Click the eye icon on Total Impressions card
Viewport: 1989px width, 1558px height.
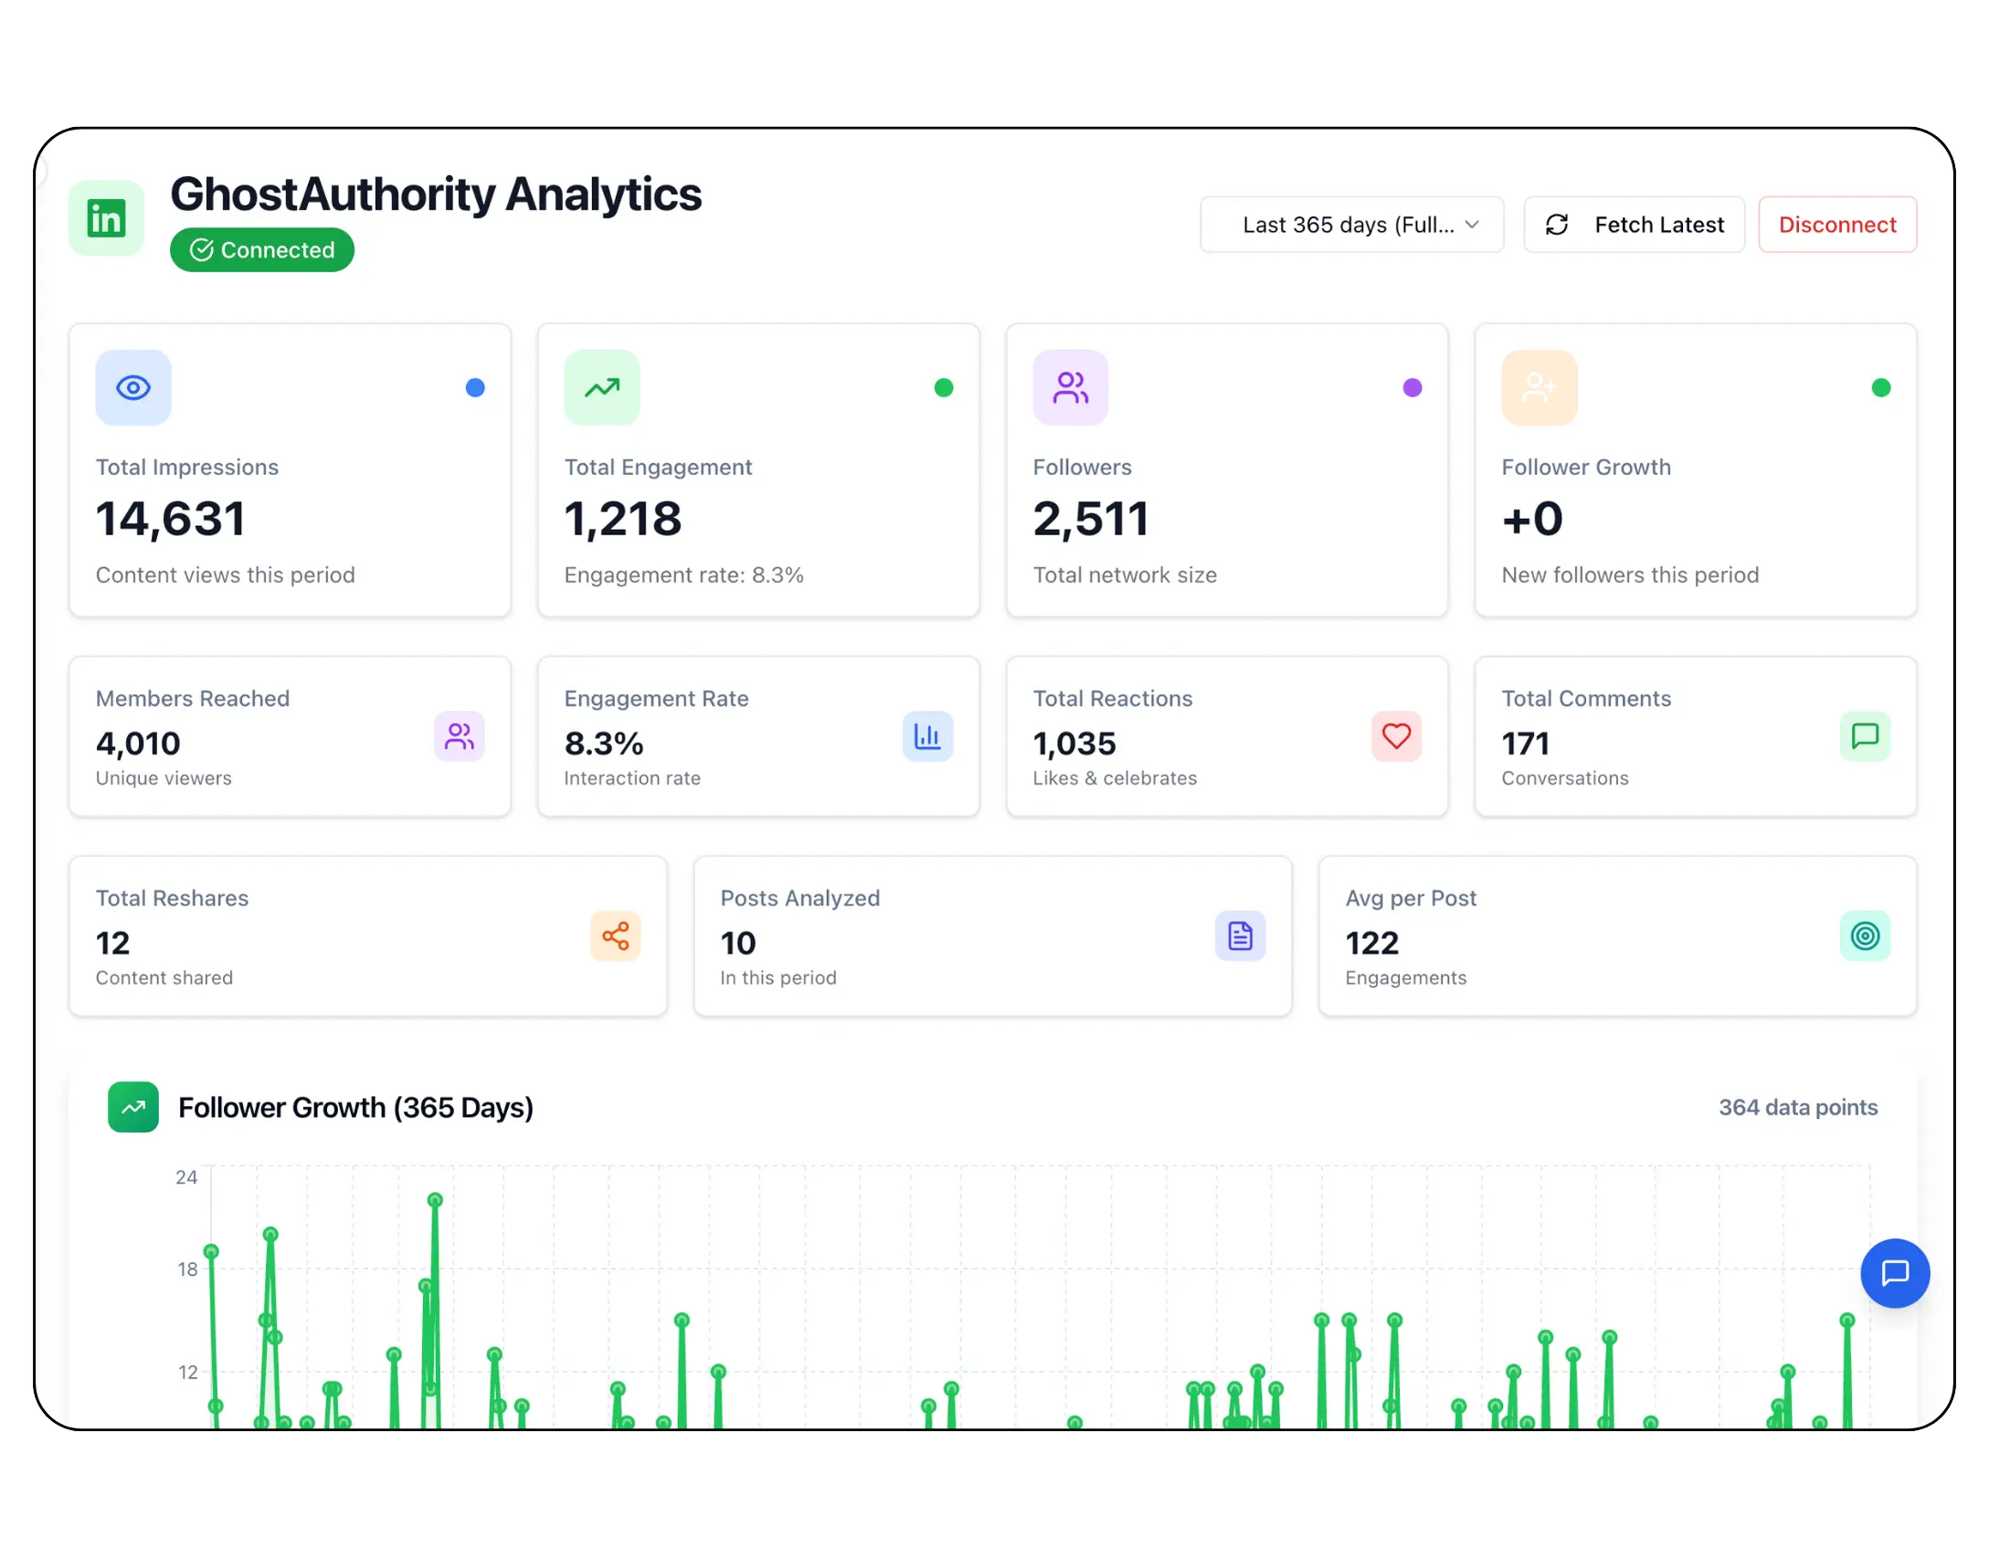click(133, 387)
